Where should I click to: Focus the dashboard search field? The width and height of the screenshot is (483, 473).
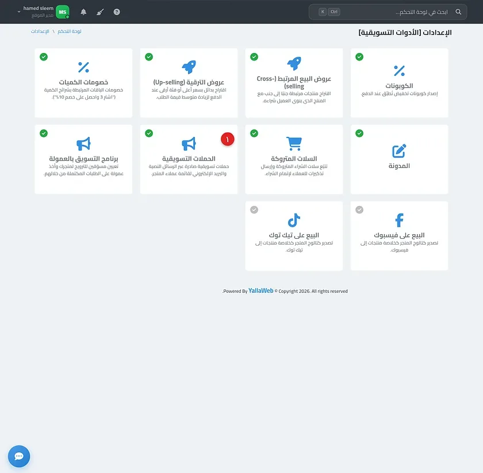click(x=388, y=12)
